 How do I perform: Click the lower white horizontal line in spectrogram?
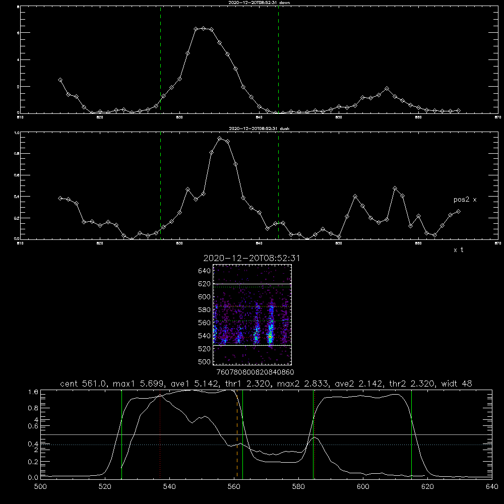253,346
